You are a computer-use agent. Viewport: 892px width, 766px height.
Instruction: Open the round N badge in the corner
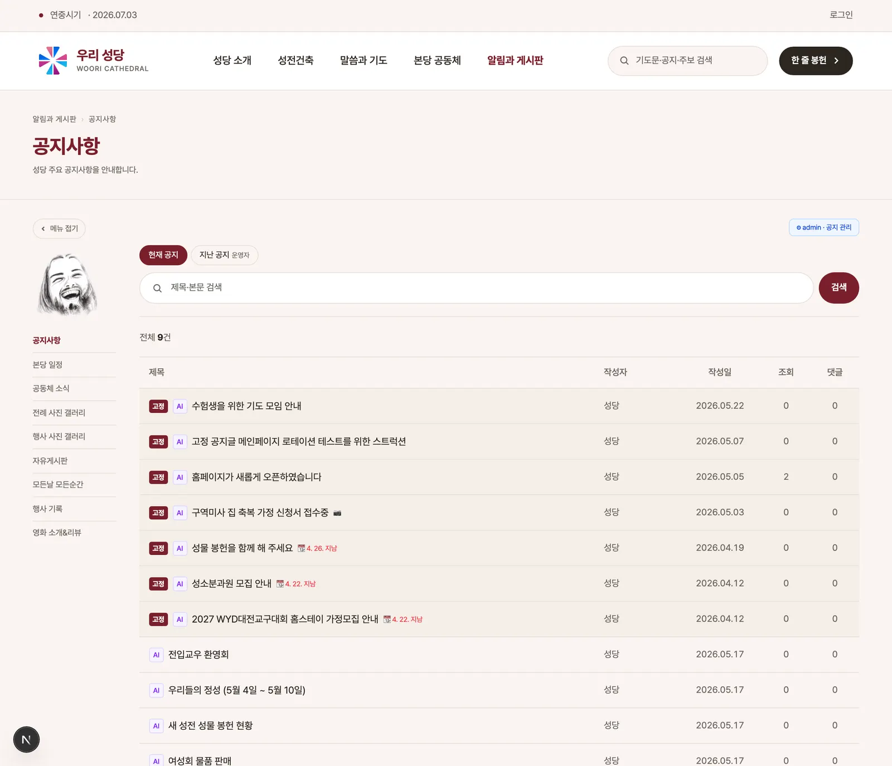26,740
